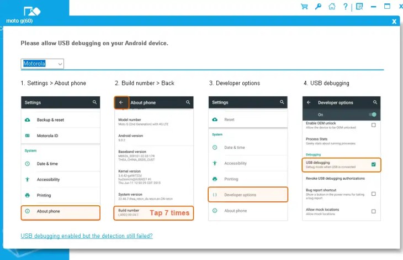Click Printing icon in step 3
The width and height of the screenshot is (403, 260).
[215, 179]
